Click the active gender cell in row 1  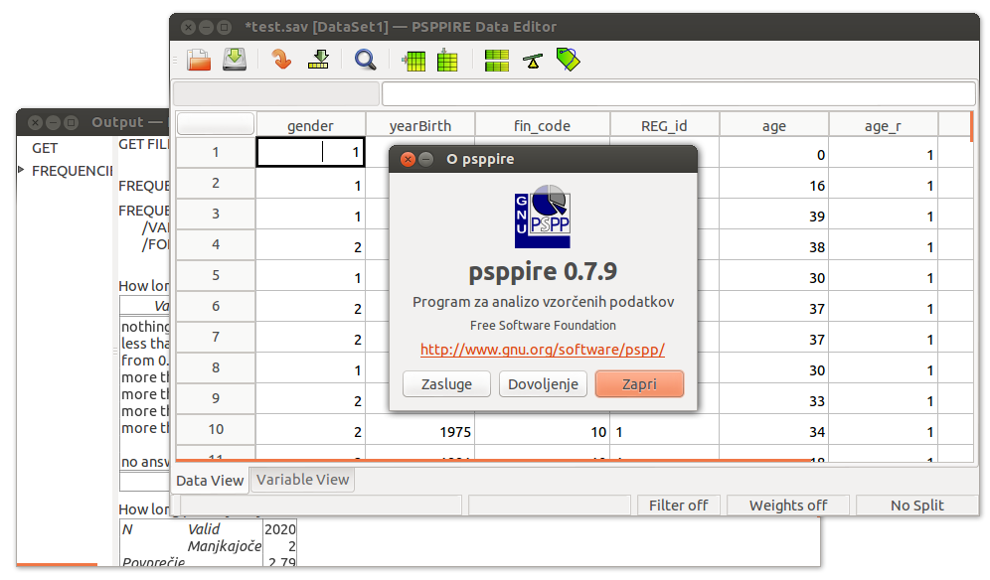tap(311, 152)
